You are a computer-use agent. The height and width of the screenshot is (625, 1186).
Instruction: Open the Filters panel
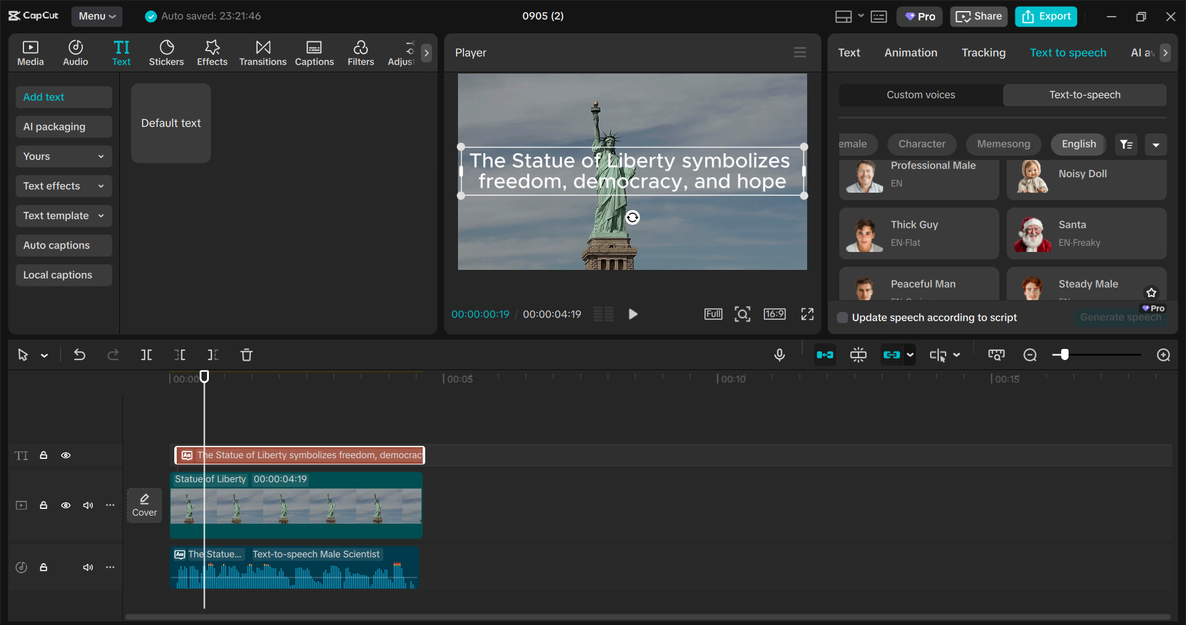pyautogui.click(x=360, y=52)
